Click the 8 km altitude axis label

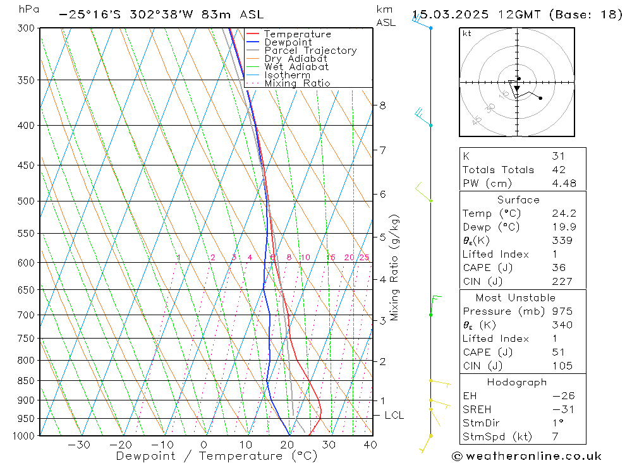pyautogui.click(x=382, y=105)
